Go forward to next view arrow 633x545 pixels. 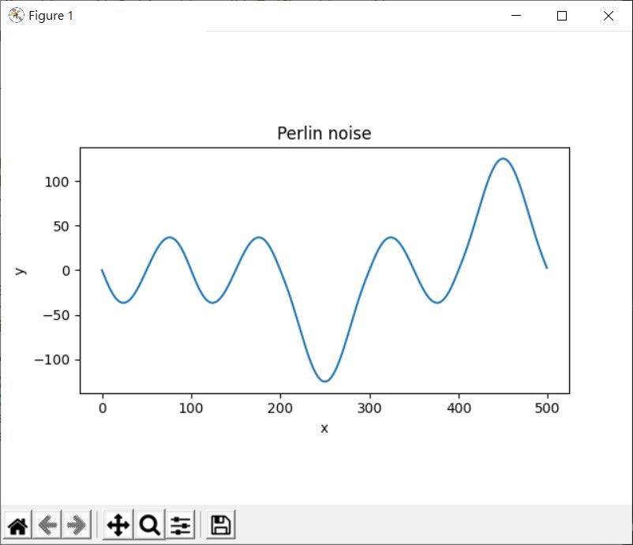point(77,525)
